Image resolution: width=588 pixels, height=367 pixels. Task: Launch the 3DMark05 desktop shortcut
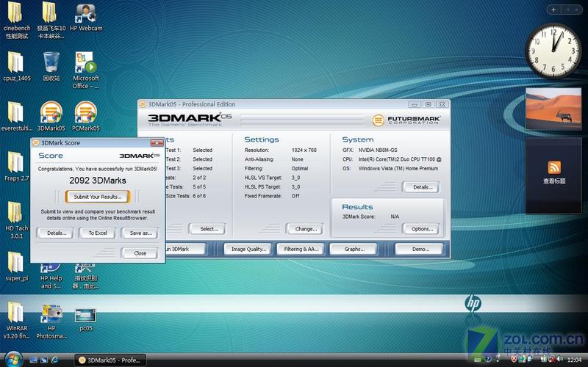(x=51, y=116)
